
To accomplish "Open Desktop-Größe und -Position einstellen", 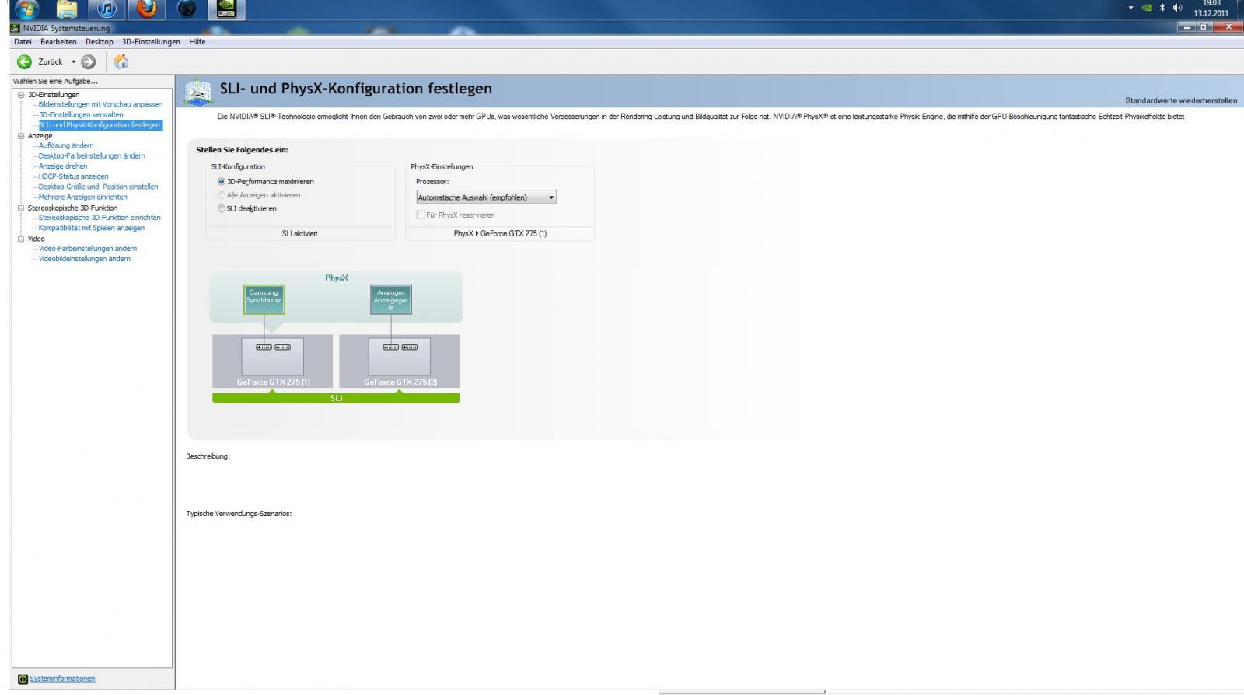I will (98, 187).
